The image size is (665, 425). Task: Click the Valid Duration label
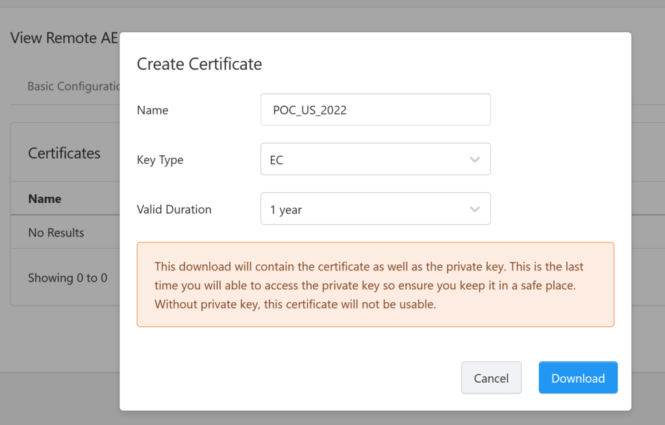coord(174,209)
